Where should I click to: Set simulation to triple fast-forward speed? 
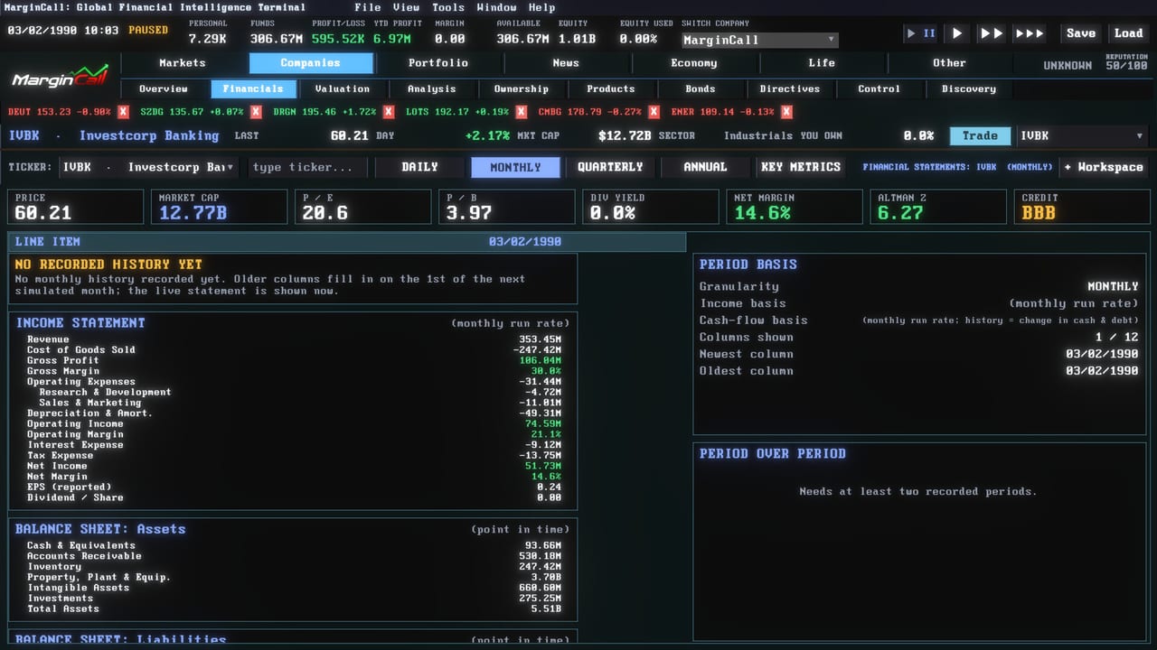click(x=1030, y=33)
